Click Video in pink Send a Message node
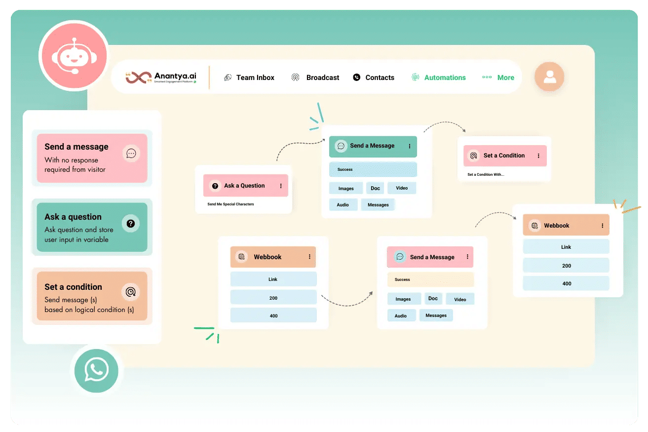Screen dimensions: 648x432 [460, 299]
